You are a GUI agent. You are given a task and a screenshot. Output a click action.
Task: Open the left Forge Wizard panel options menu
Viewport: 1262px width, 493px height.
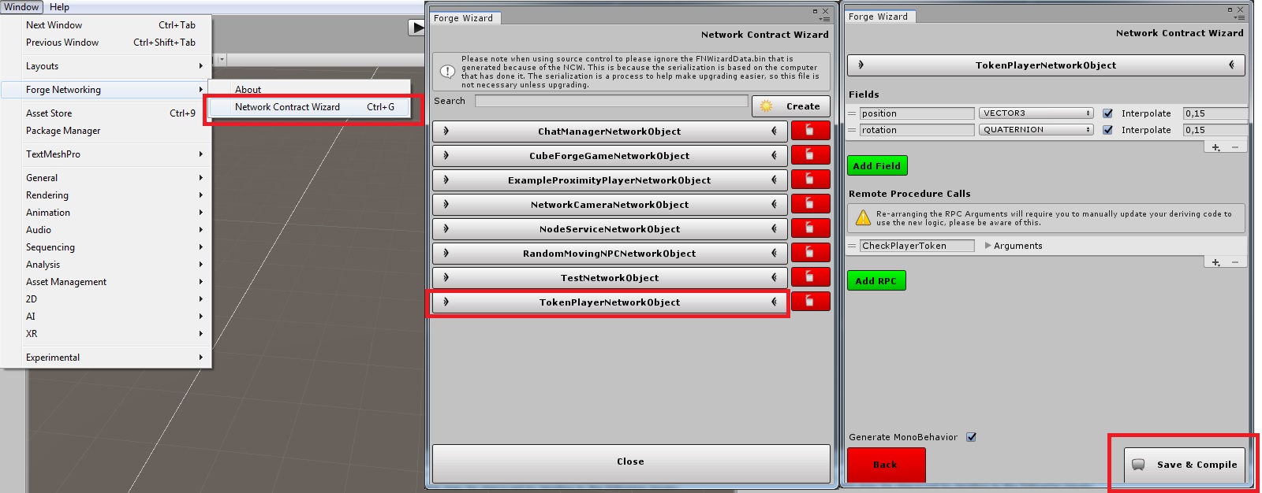(x=825, y=18)
